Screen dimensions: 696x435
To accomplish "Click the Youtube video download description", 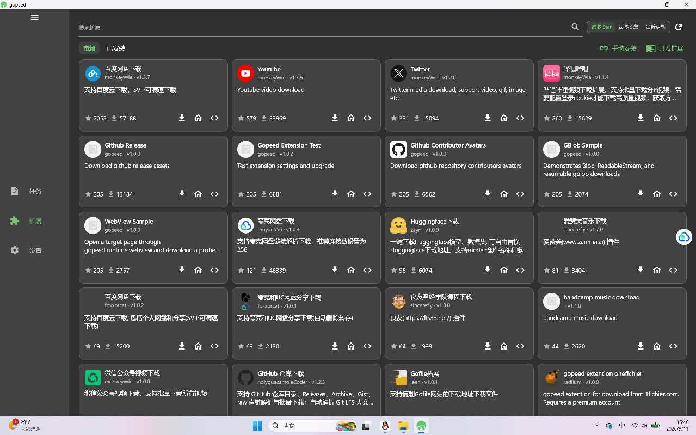I will coord(271,90).
